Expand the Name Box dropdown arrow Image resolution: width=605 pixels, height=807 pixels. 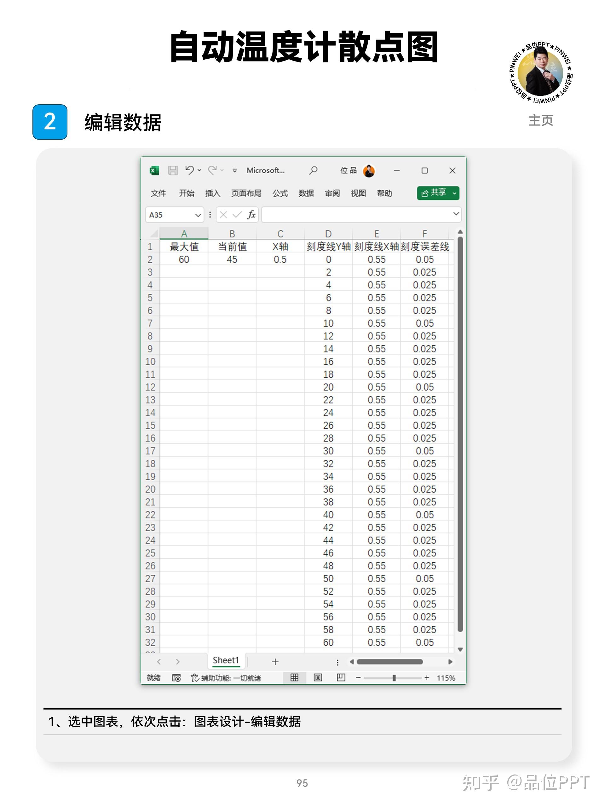click(198, 215)
